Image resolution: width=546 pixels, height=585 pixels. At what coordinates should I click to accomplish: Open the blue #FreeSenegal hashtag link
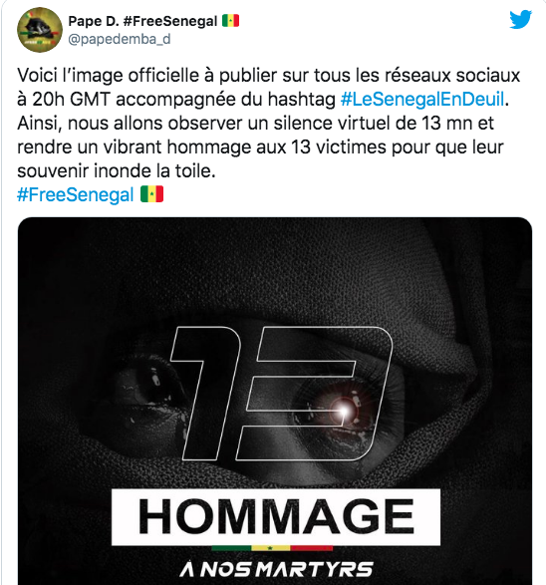[76, 194]
